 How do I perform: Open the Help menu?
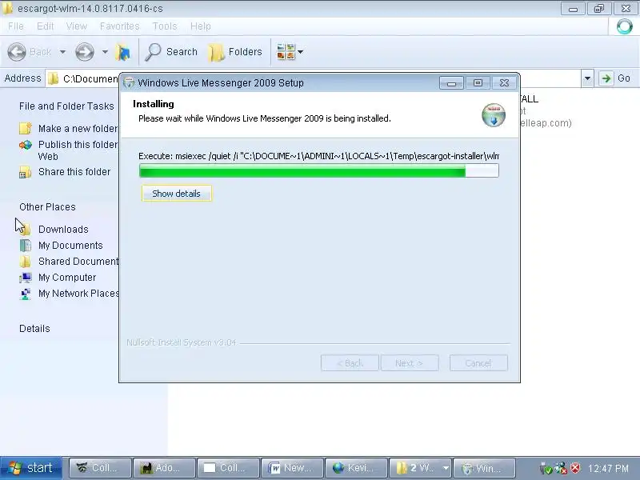pyautogui.click(x=201, y=26)
